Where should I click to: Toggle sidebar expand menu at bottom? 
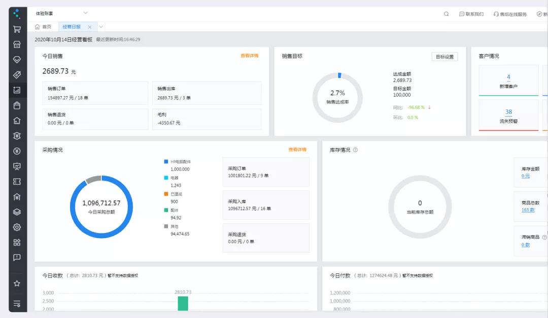(17, 304)
